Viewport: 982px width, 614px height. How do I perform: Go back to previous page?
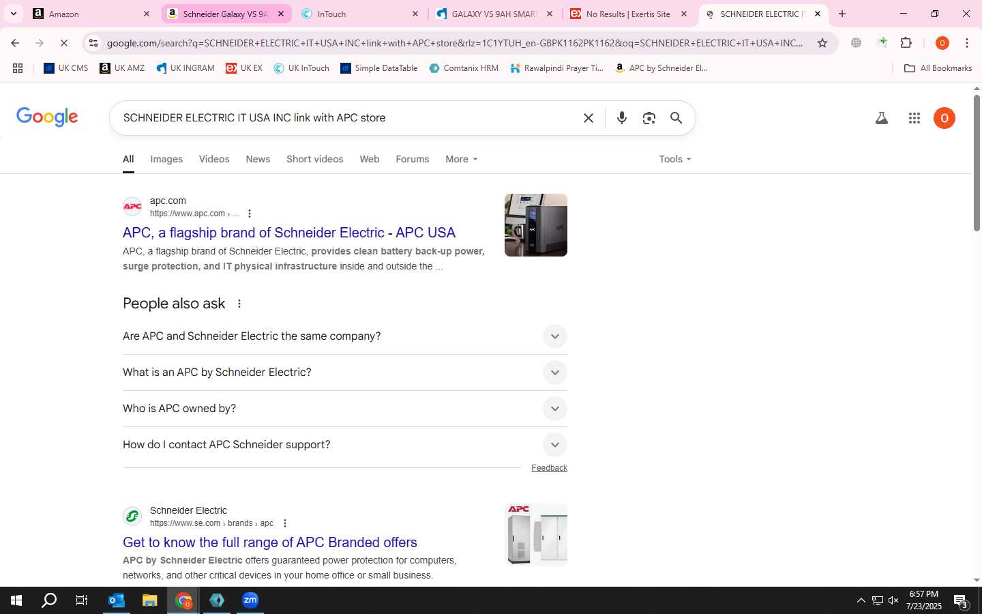point(15,43)
